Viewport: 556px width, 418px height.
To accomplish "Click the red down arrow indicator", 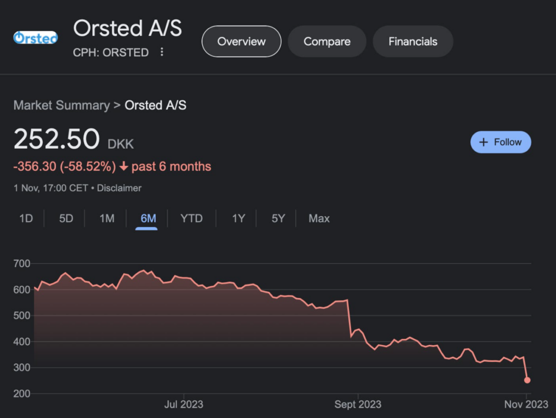I will (x=124, y=167).
